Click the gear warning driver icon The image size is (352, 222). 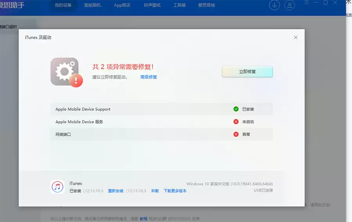click(66, 72)
